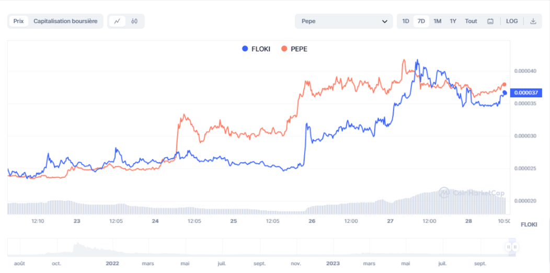Viewport: 550px width, 273px height.
Task: Click the orange PEPE legend dot
Action: (284, 49)
